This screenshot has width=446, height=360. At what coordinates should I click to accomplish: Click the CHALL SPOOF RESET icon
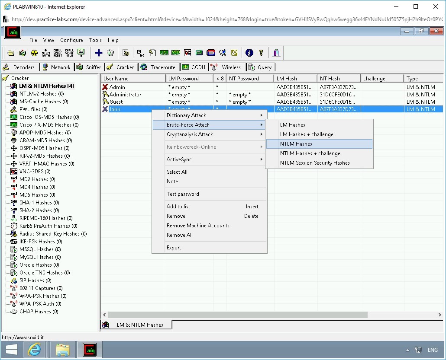click(58, 53)
